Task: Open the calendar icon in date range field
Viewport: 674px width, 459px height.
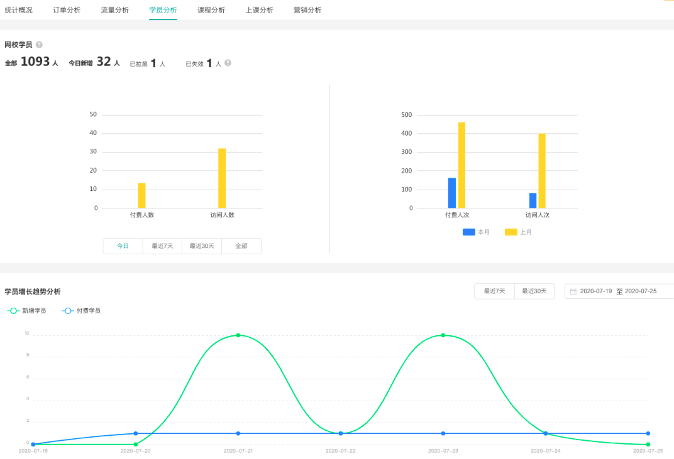Action: [x=573, y=291]
